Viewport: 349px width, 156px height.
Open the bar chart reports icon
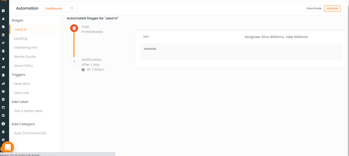[3, 83]
